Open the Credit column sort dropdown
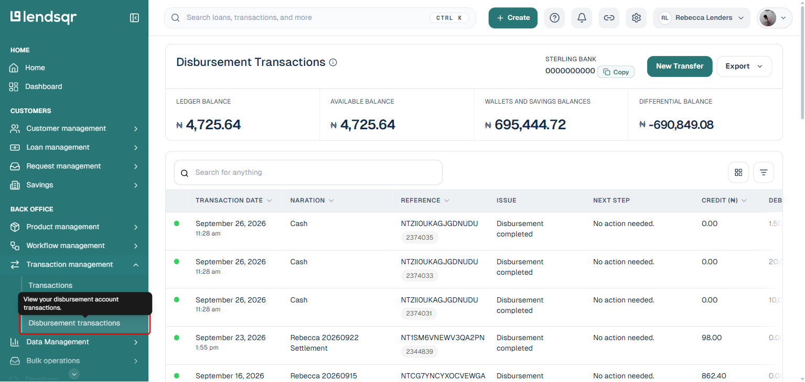Image resolution: width=805 pixels, height=382 pixels. tap(744, 200)
